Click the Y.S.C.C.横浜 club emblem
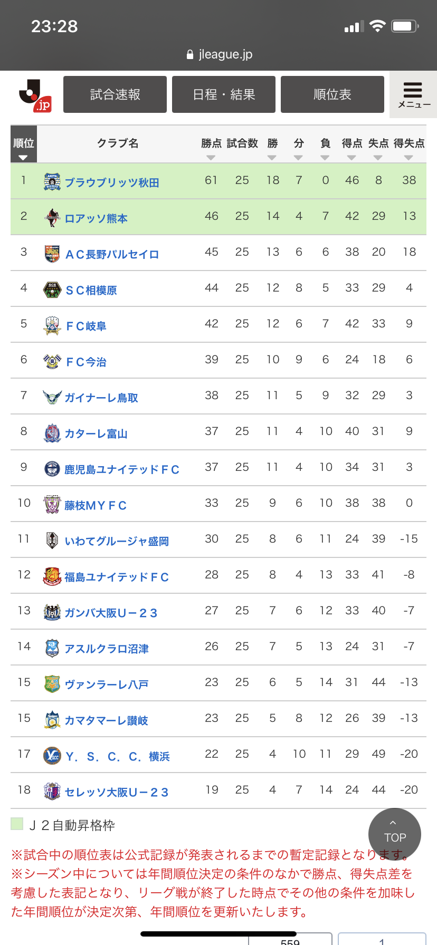 (52, 756)
